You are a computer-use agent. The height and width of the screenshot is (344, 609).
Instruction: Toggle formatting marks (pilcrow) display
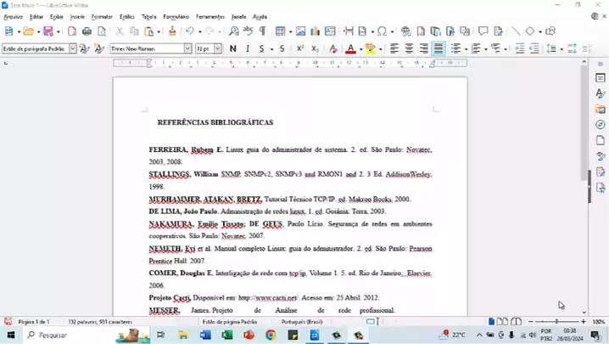262,31
